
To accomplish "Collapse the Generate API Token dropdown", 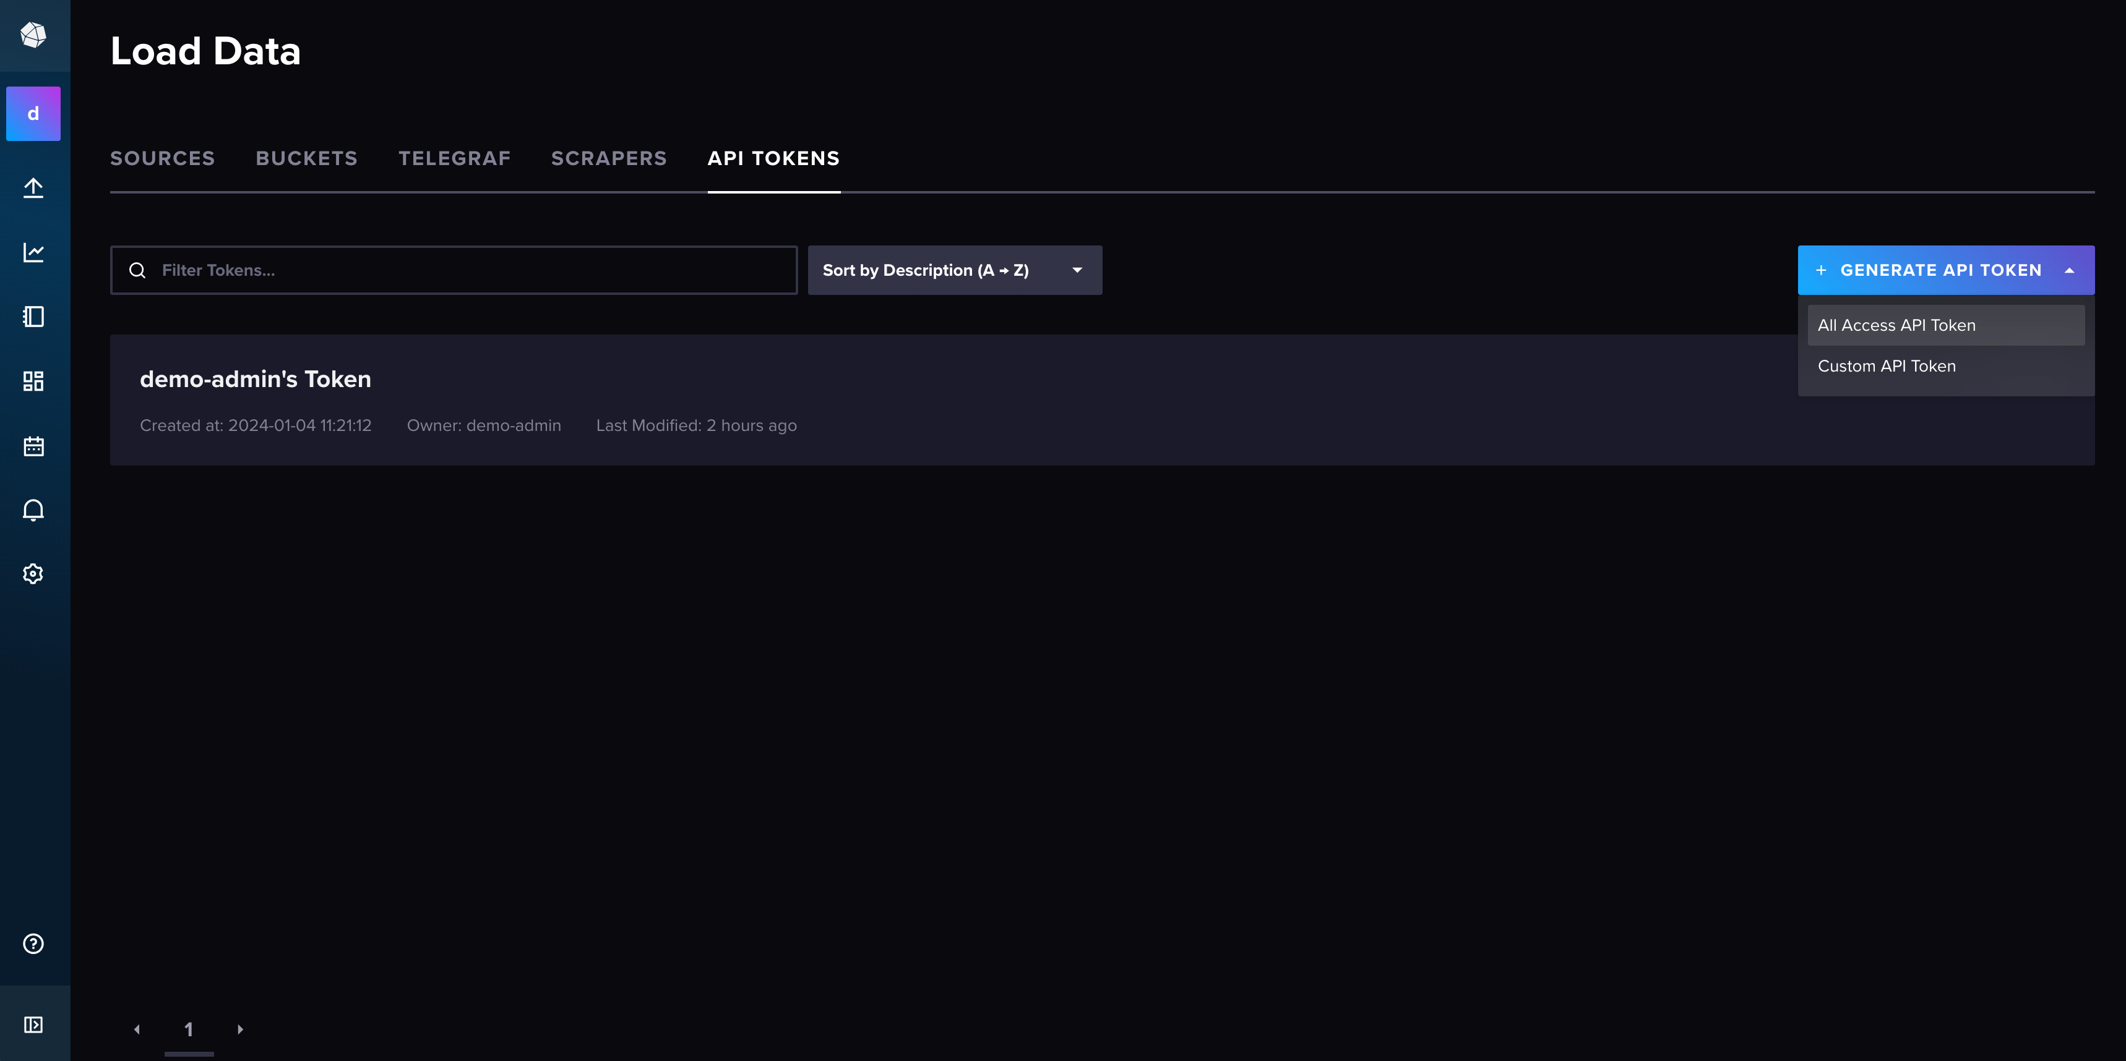I will pyautogui.click(x=1945, y=270).
